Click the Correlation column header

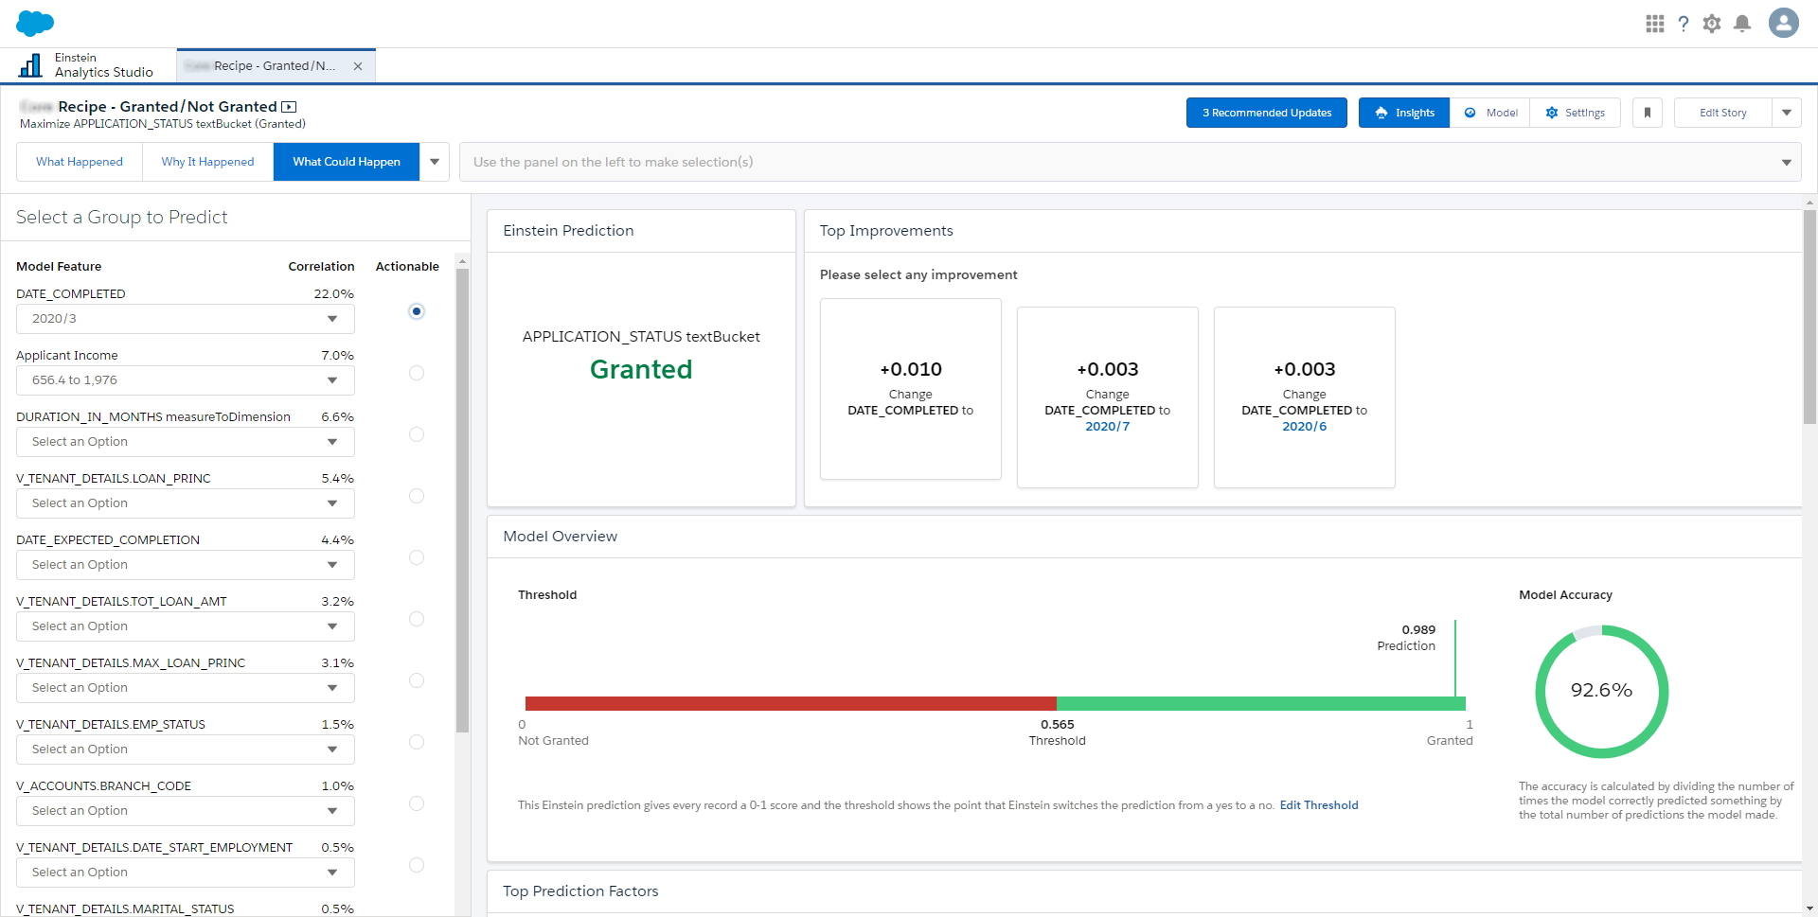[x=321, y=267]
